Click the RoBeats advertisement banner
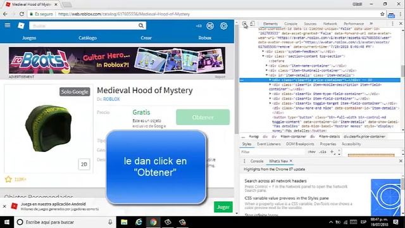 [x=117, y=61]
